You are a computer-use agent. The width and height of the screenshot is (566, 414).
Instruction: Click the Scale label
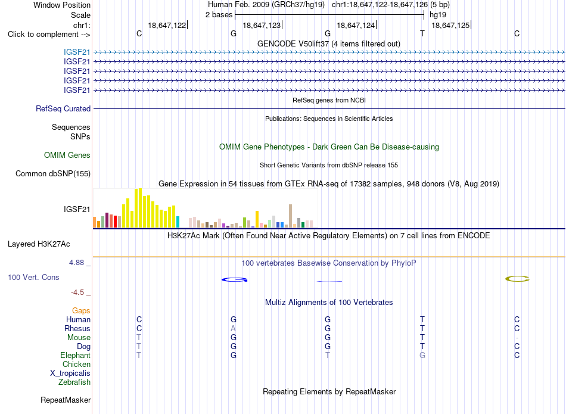click(80, 15)
